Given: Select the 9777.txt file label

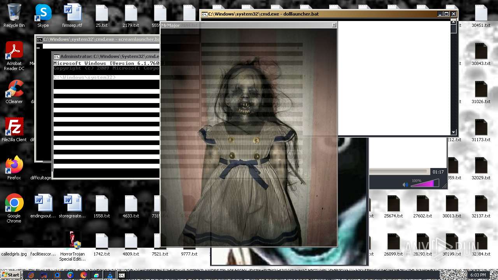Looking at the screenshot, I should 189,254.
